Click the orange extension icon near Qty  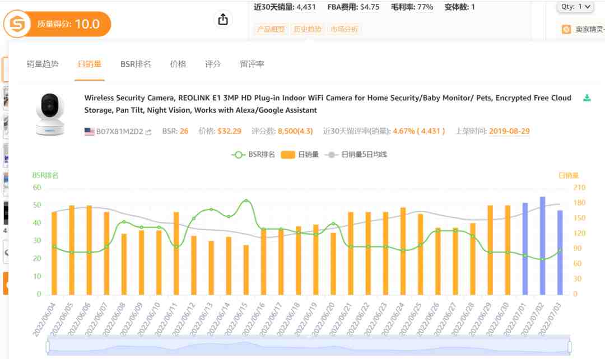pyautogui.click(x=566, y=29)
